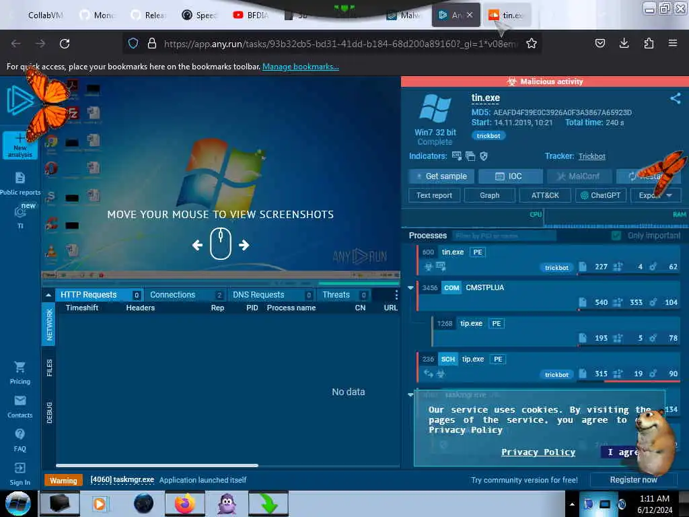Open the Export dropdown

tap(655, 195)
